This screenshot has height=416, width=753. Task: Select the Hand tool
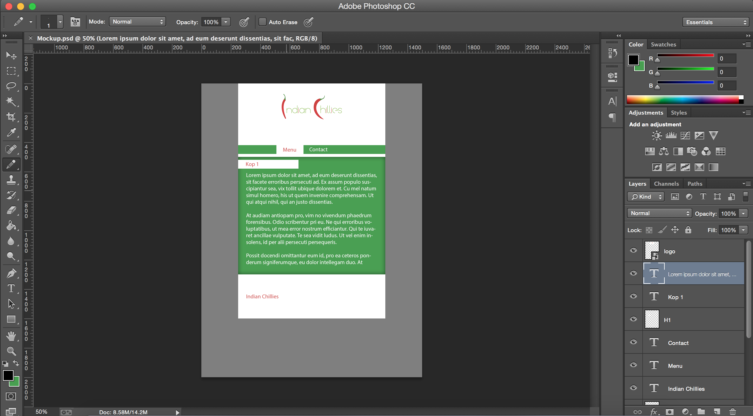pyautogui.click(x=11, y=336)
